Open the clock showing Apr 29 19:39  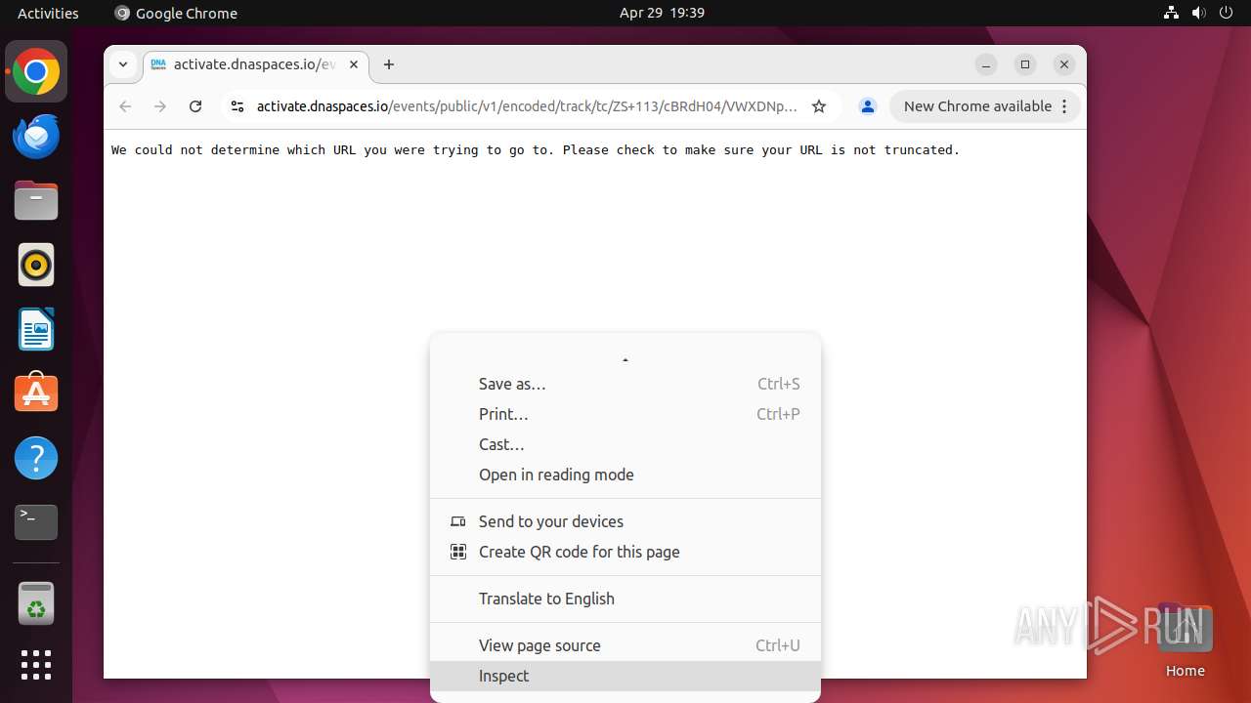coord(662,13)
